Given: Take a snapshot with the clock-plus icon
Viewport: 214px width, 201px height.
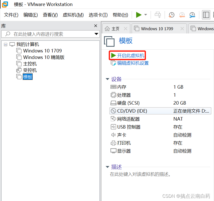Looking at the screenshot, I should (x=171, y=15).
